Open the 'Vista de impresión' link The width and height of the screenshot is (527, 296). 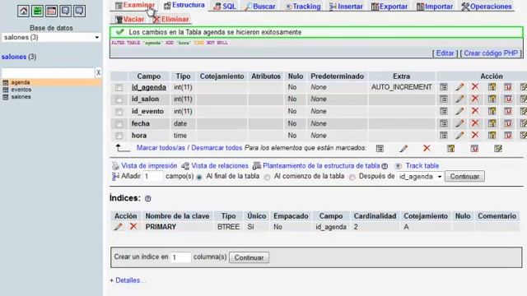pyautogui.click(x=149, y=165)
